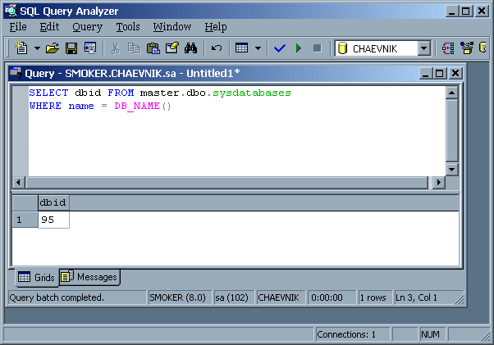Click the Query window title bar icon
This screenshot has height=345, width=494.
[16, 73]
